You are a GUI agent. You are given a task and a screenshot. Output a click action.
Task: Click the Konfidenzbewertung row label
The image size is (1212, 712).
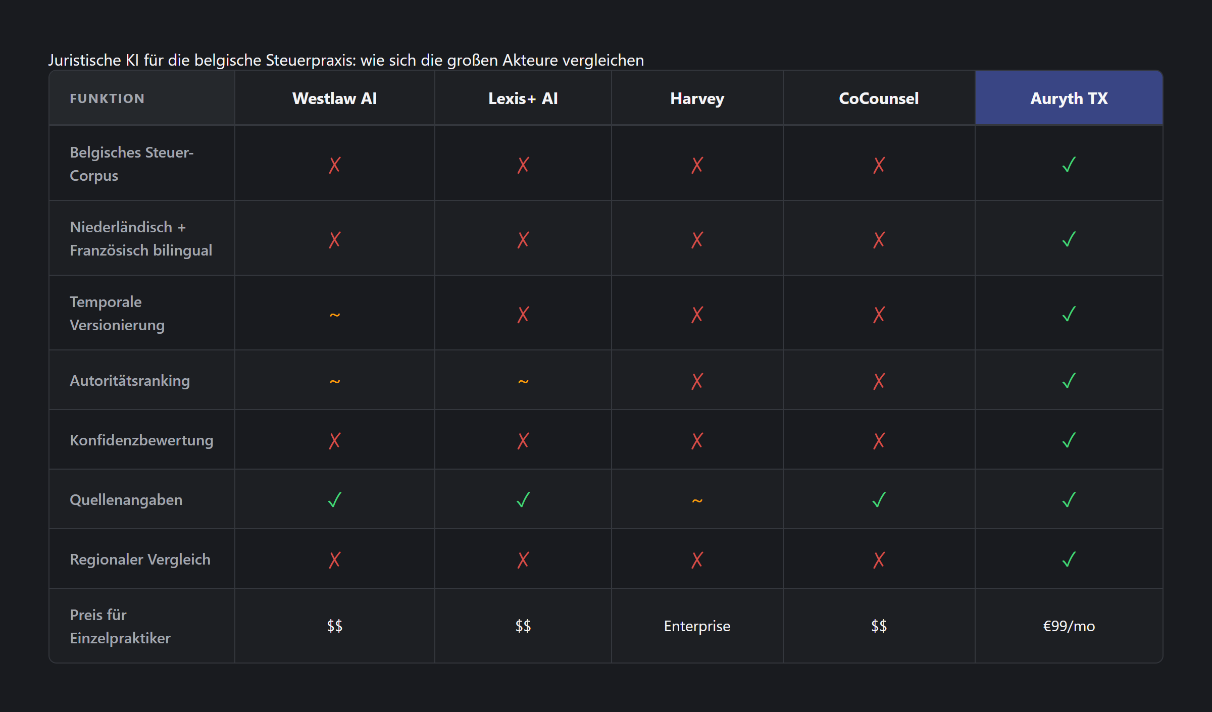click(141, 440)
